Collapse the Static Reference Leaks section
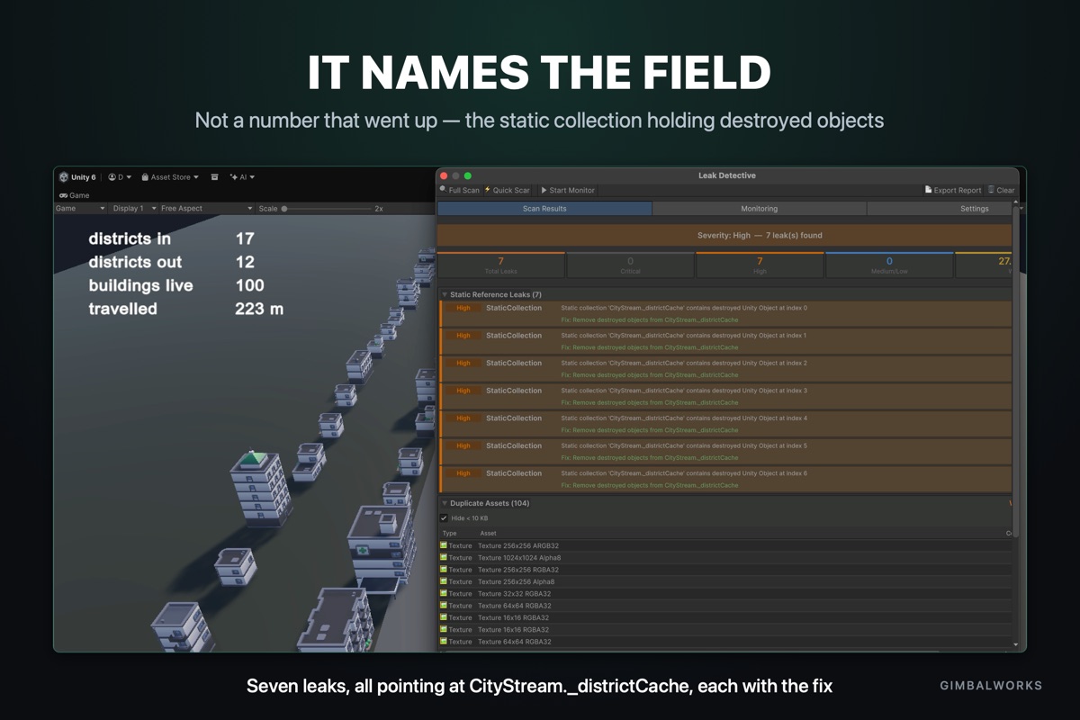Viewport: 1080px width, 720px height. 445,294
